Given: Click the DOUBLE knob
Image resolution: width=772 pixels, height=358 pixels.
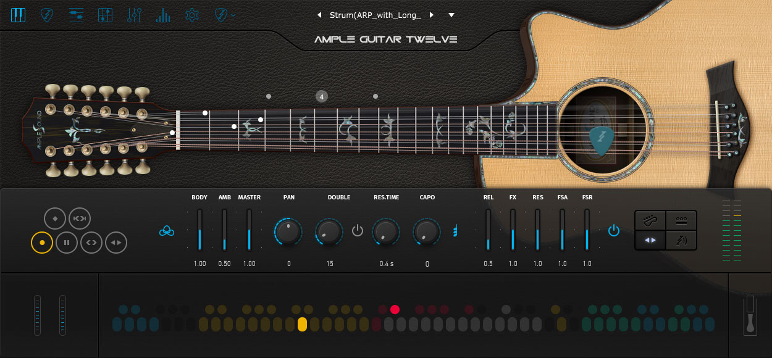Looking at the screenshot, I should click(329, 231).
